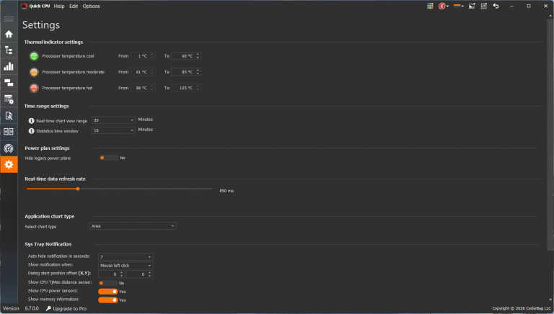This screenshot has height=314, width=554.
Task: Click the Version 6.7.0.0 status text
Action: pyautogui.click(x=21, y=308)
